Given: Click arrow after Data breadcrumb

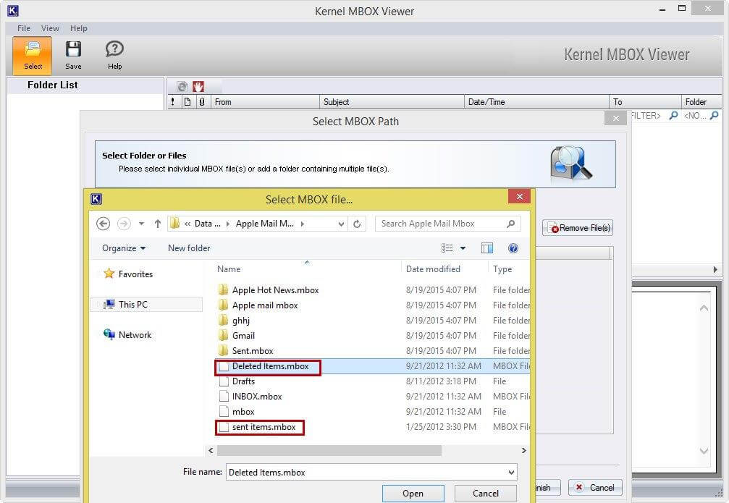Looking at the screenshot, I should 228,224.
